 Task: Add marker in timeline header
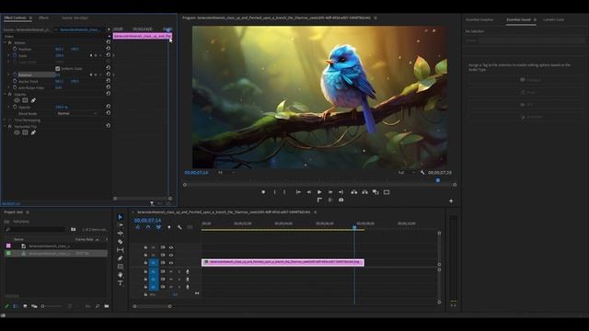coord(169,227)
